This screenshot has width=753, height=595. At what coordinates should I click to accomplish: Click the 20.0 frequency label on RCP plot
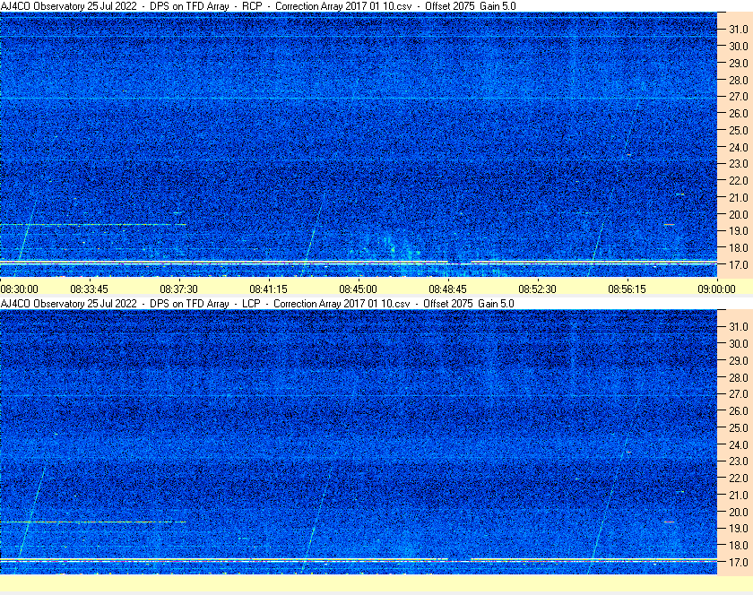pos(739,214)
